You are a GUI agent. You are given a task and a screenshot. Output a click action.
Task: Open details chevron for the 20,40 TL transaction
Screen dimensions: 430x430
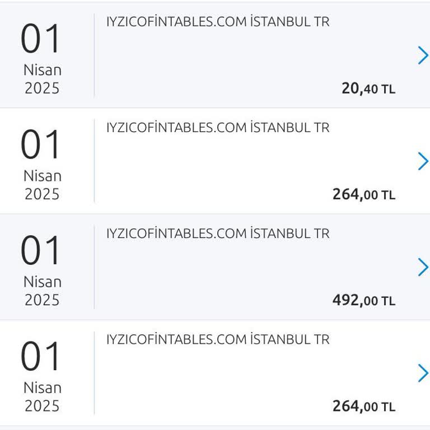point(423,55)
